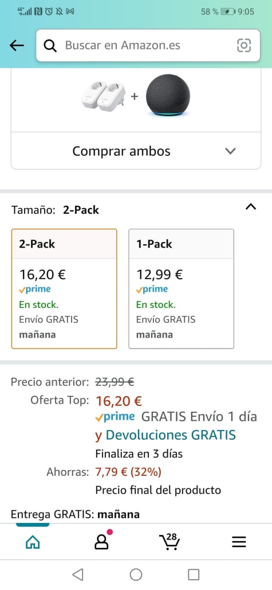Go to Amazon home tab icon

coord(32,542)
